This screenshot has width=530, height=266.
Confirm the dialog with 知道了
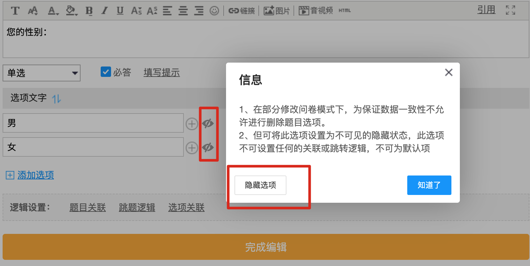[x=429, y=185]
